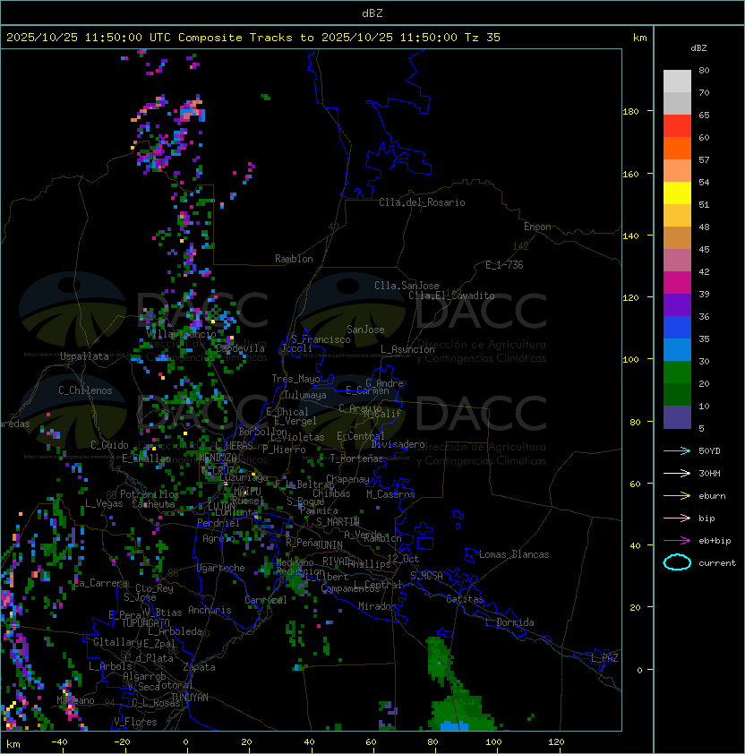Click the M_Caseros map label
This screenshot has width=745, height=754.
(x=390, y=493)
